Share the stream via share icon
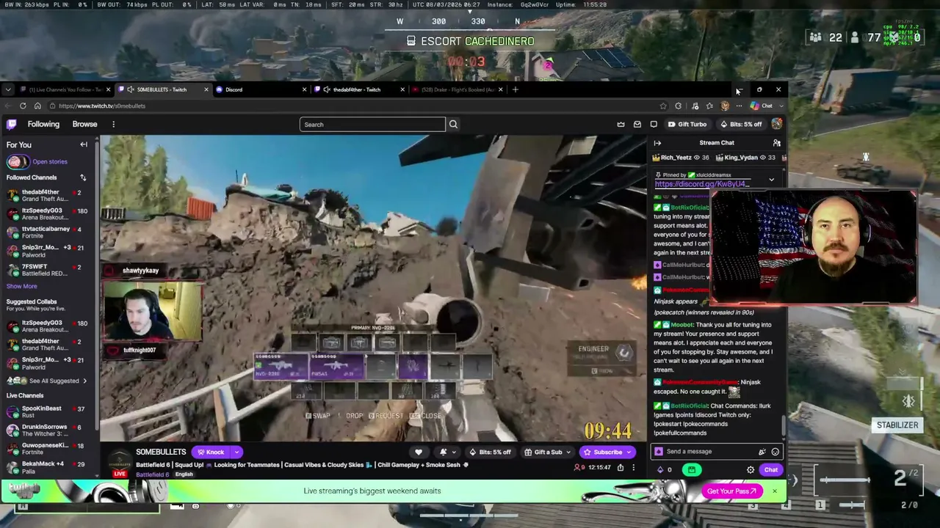Screen dimensions: 940x528 [x=621, y=467]
